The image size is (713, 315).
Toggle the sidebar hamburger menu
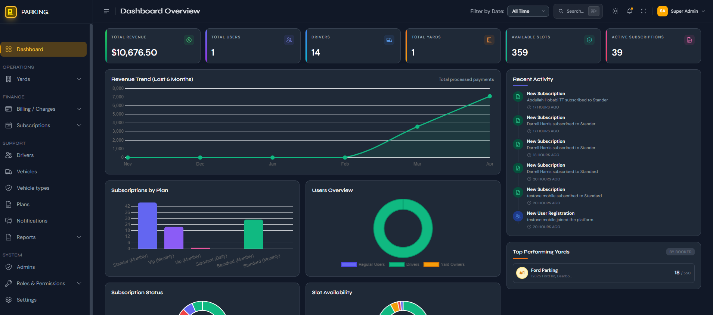[x=106, y=11]
